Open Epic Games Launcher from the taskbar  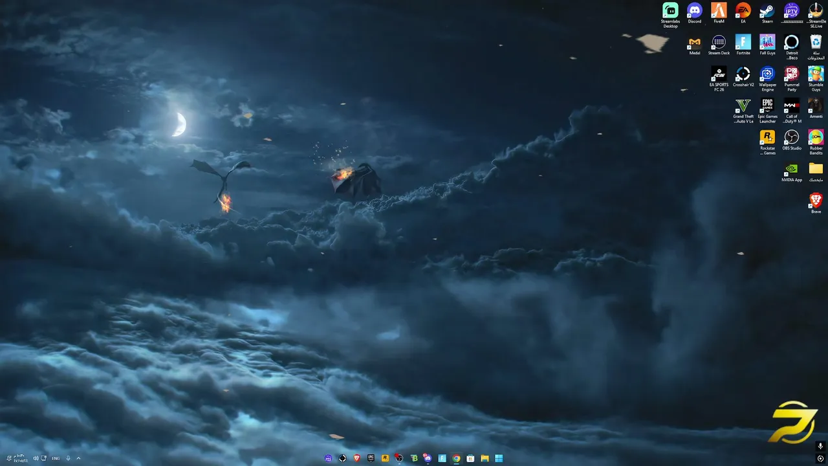point(371,458)
